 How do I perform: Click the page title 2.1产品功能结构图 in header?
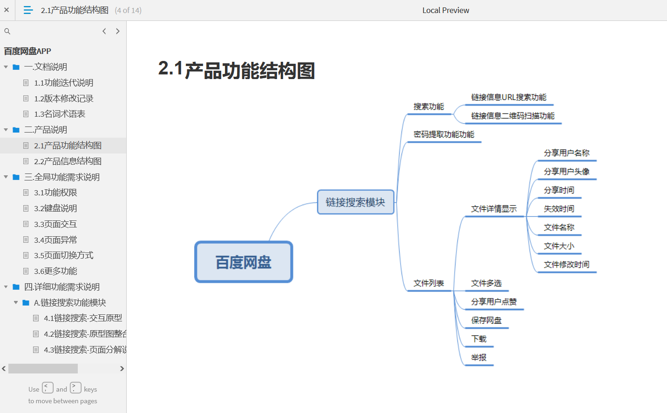pos(75,10)
